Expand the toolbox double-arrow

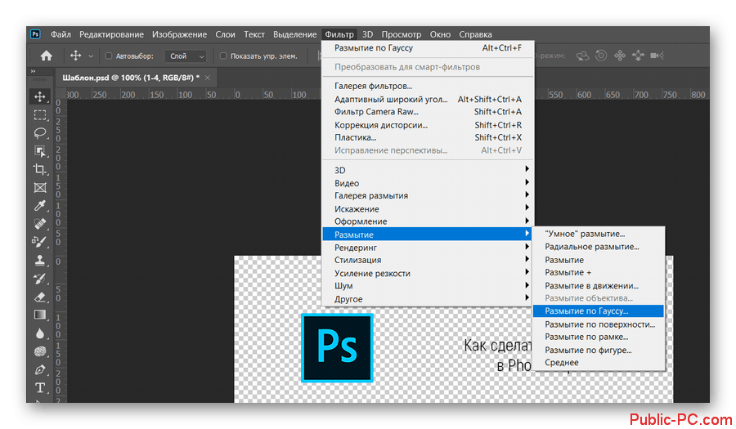point(33,71)
